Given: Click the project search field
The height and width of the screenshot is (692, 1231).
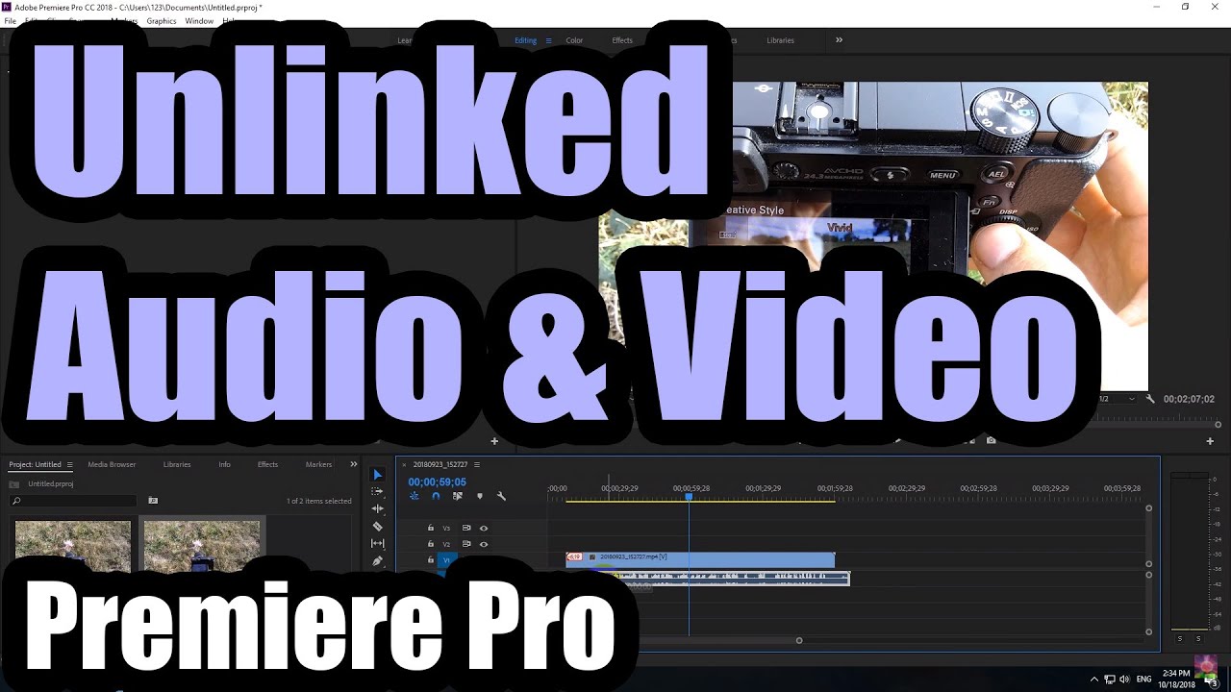Looking at the screenshot, I should [73, 501].
